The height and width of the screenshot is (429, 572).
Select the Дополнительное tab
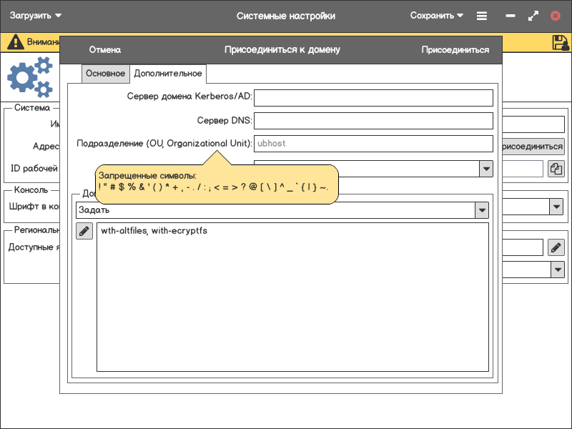[x=168, y=74]
